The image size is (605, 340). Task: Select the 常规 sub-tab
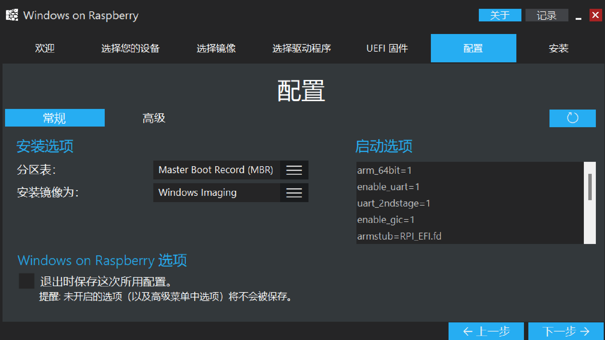click(55, 118)
